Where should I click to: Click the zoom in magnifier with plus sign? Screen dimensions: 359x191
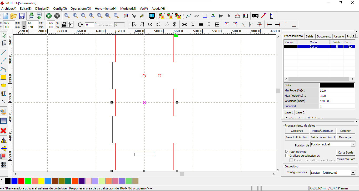(x=75, y=16)
